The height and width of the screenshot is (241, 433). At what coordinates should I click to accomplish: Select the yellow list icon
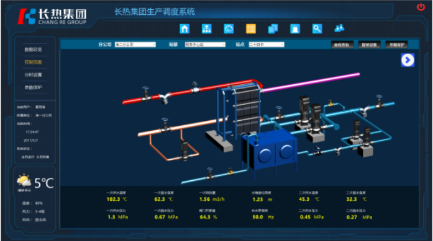click(x=251, y=28)
